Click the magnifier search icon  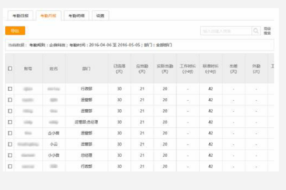(x=256, y=31)
